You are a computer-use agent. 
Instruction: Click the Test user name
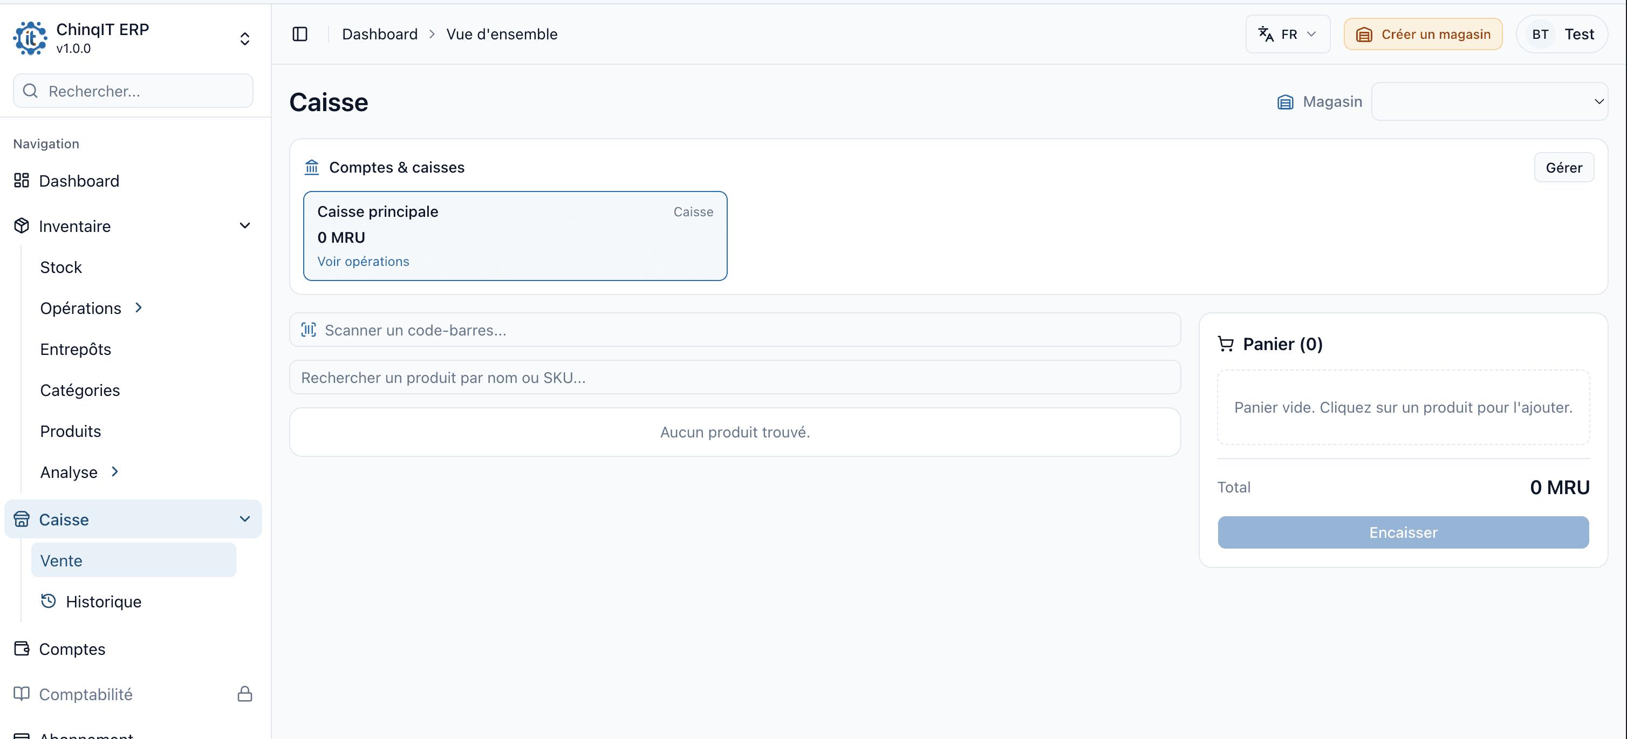[x=1579, y=34]
